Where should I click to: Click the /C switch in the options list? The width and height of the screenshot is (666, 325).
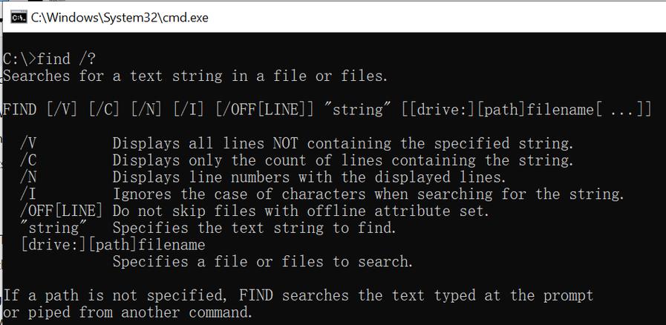(x=28, y=160)
